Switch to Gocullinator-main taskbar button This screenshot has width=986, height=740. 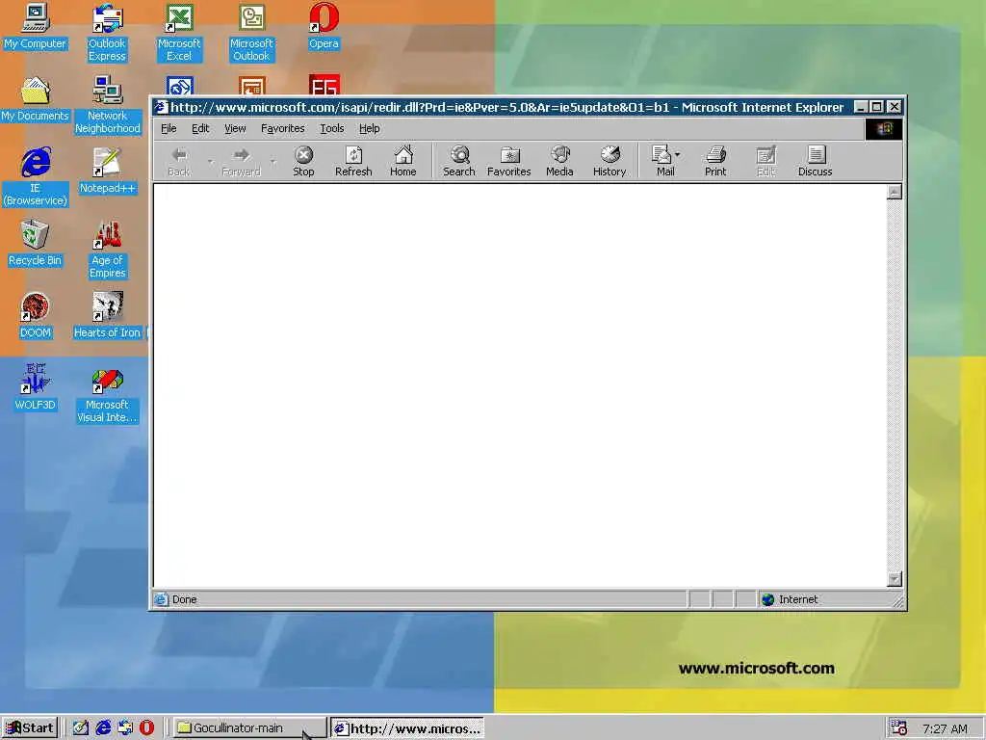(249, 728)
